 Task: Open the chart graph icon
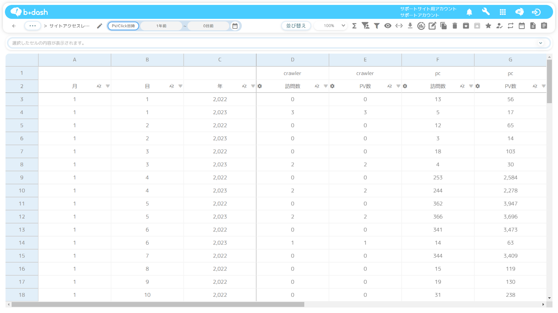click(x=421, y=26)
